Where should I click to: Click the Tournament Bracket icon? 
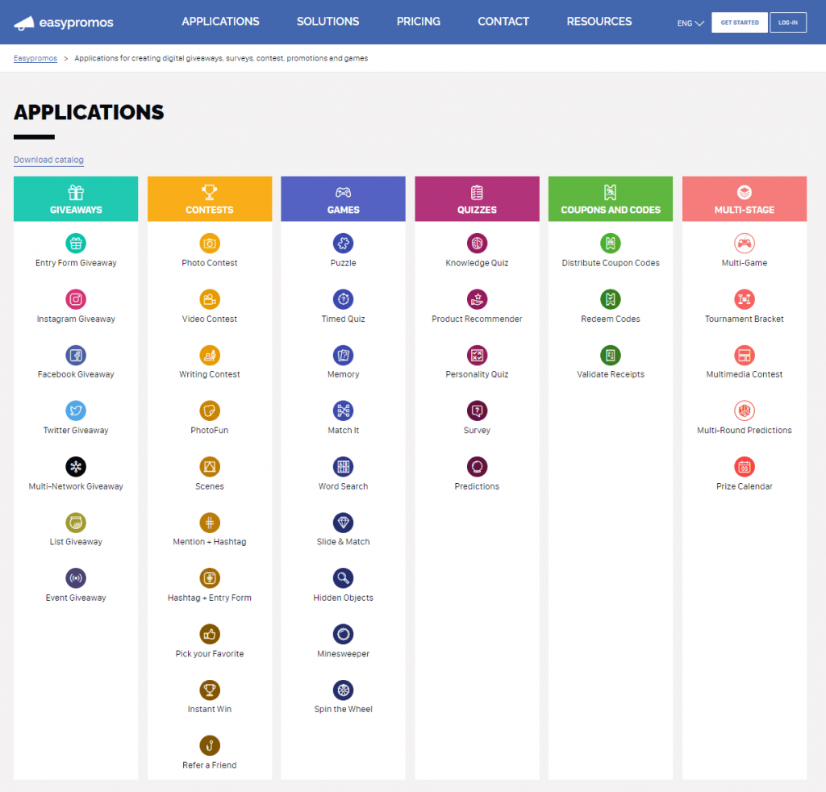tap(745, 299)
